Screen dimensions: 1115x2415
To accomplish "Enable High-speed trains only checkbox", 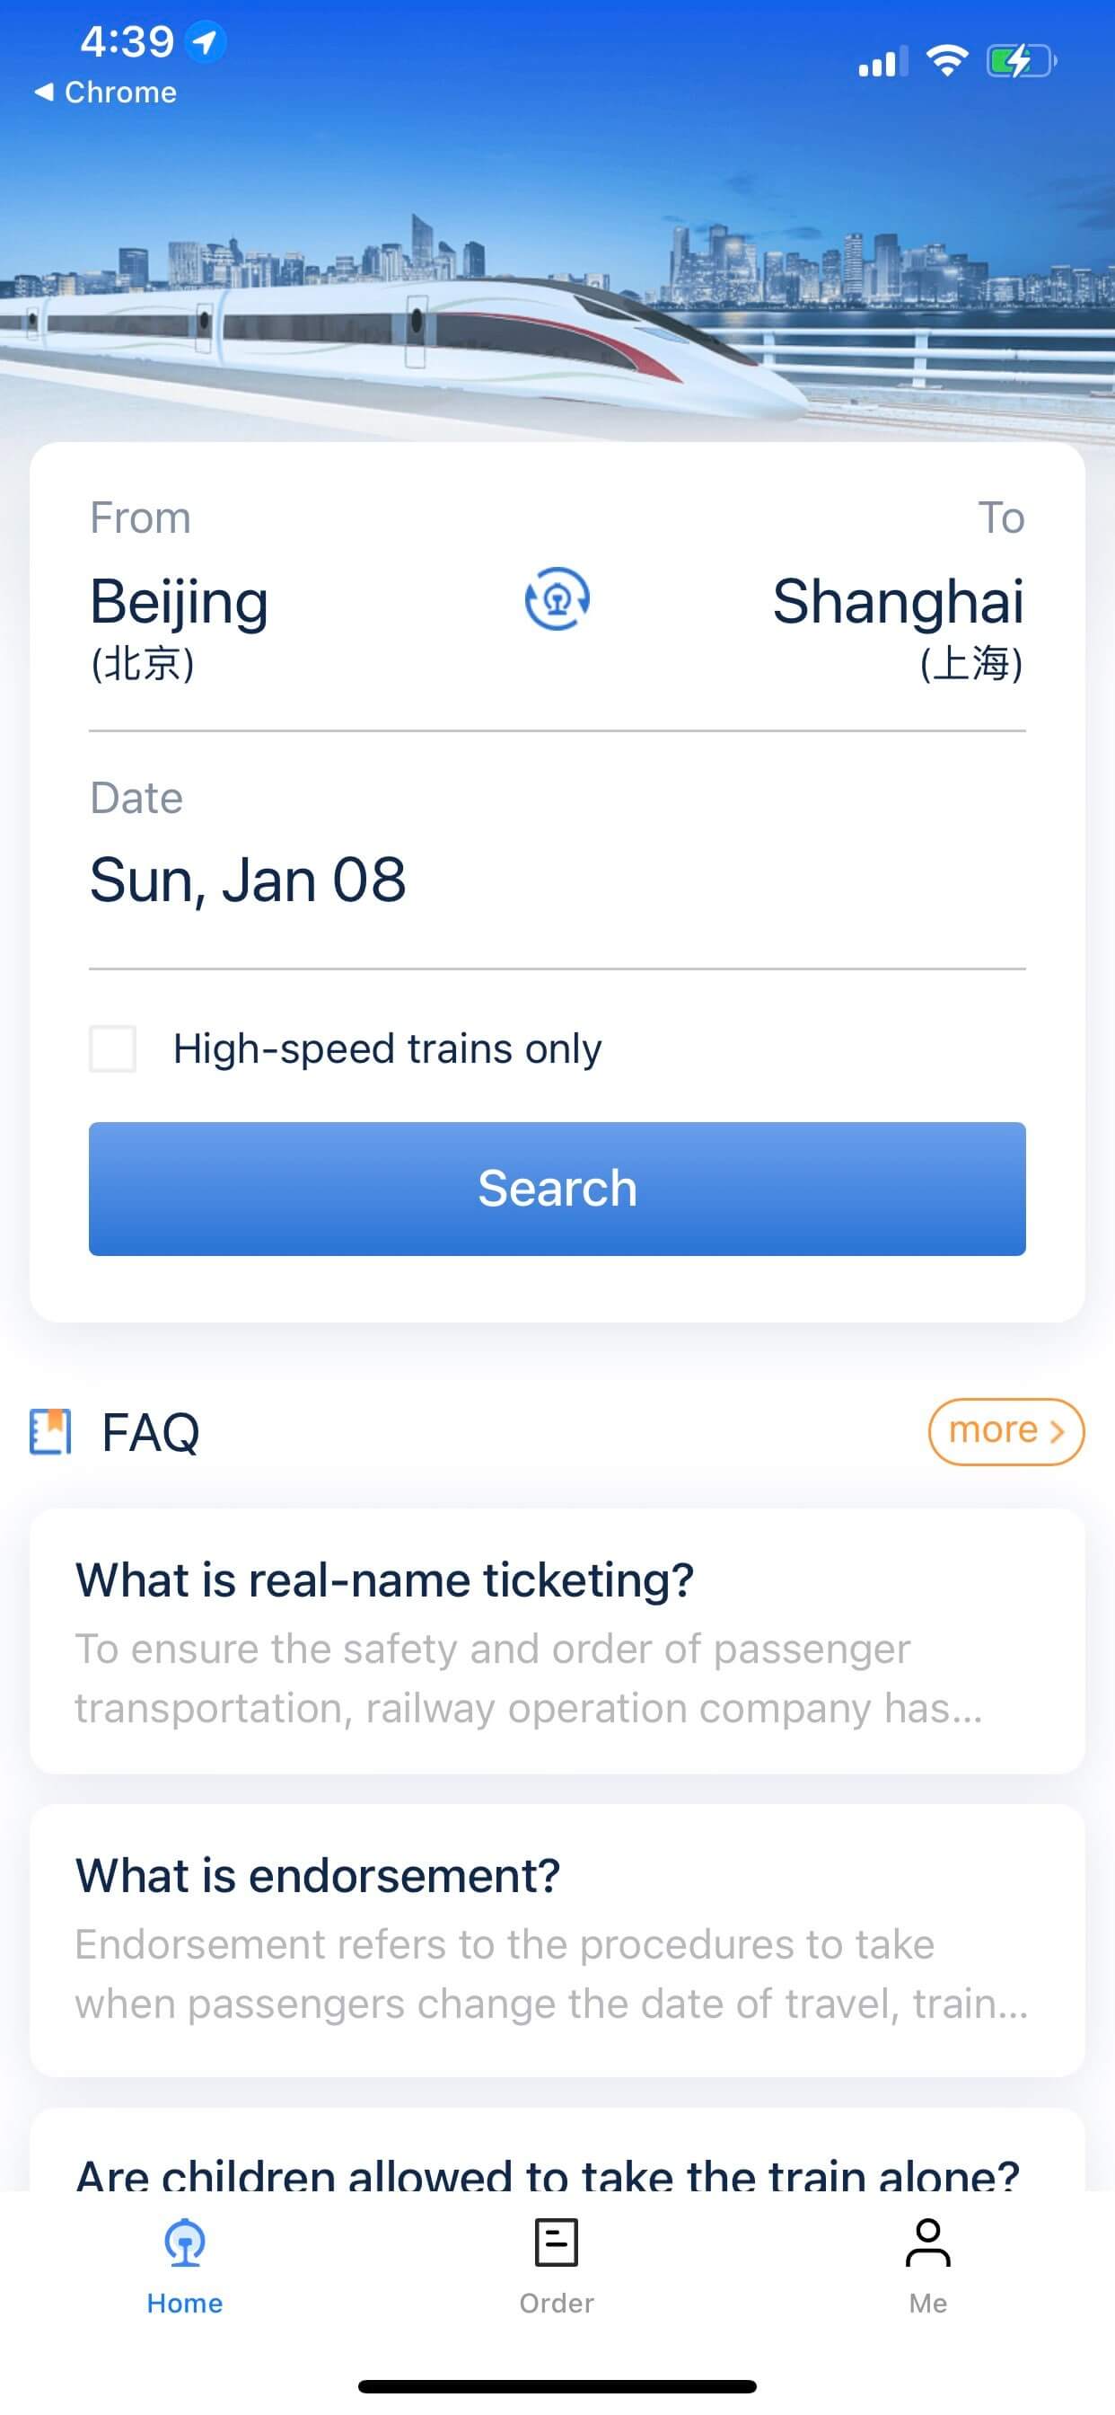I will tap(112, 1048).
